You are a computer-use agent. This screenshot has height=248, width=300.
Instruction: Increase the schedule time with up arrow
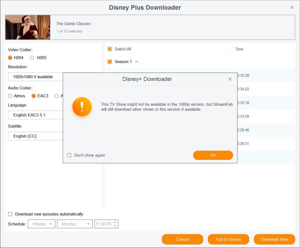pyautogui.click(x=115, y=222)
